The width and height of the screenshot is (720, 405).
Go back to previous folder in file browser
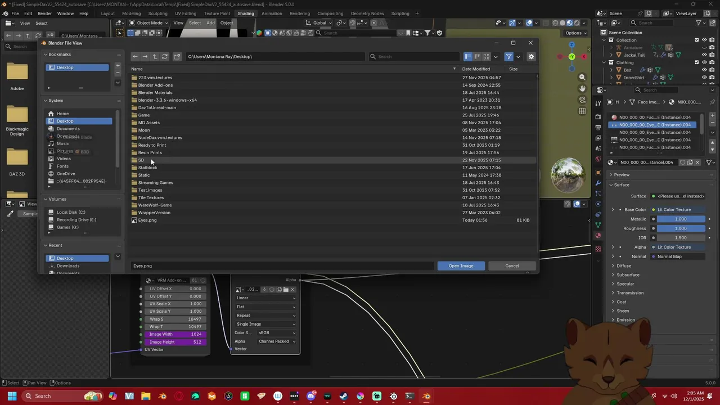(x=135, y=56)
